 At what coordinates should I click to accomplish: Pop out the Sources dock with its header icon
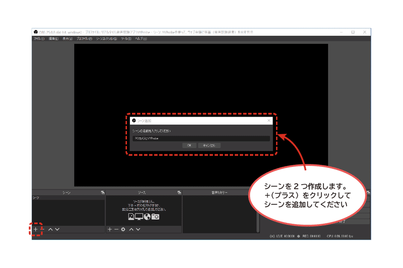point(179,193)
